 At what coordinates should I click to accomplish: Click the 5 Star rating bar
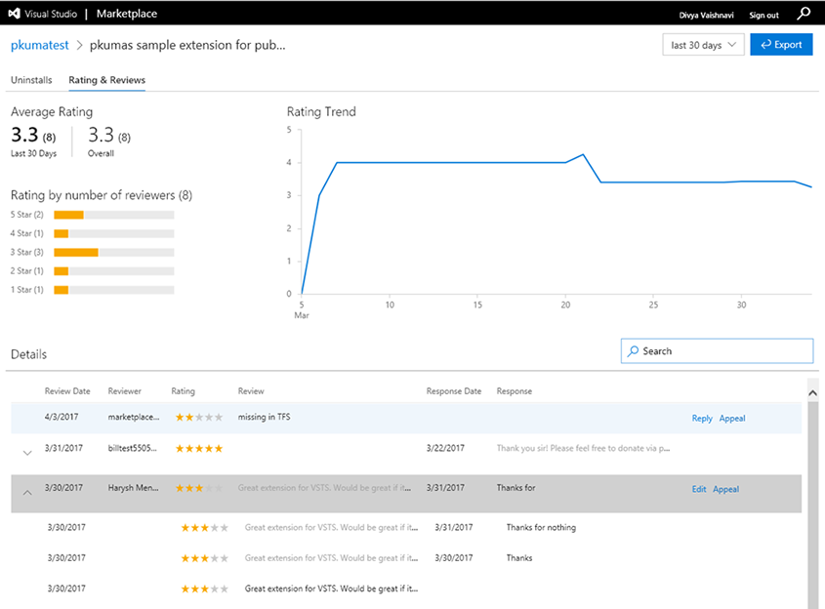(x=113, y=215)
